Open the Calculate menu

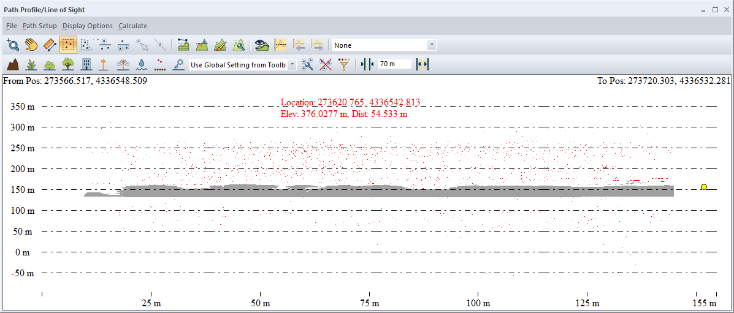132,26
